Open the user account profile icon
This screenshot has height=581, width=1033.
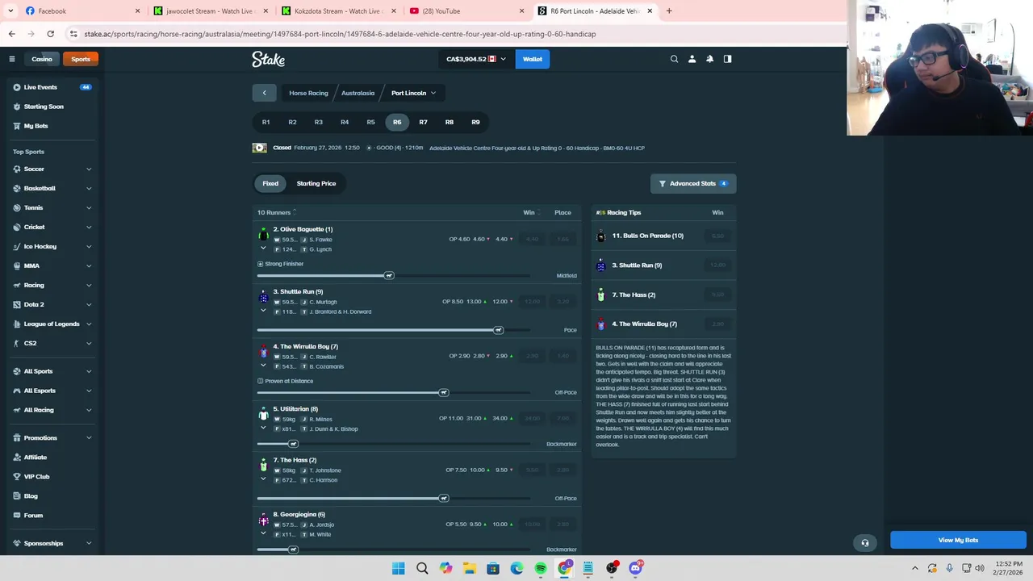(x=692, y=59)
